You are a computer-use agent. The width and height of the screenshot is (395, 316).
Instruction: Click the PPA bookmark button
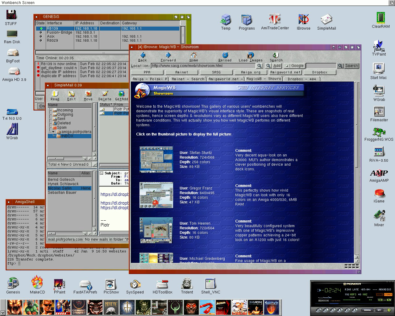click(x=147, y=72)
